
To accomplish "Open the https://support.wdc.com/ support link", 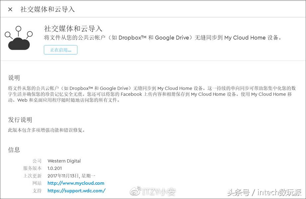I will pyautogui.click(x=77, y=191).
